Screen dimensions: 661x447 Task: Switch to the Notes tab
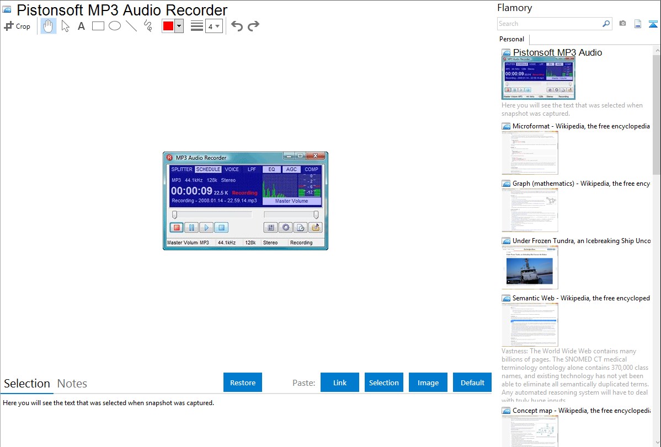[72, 384]
